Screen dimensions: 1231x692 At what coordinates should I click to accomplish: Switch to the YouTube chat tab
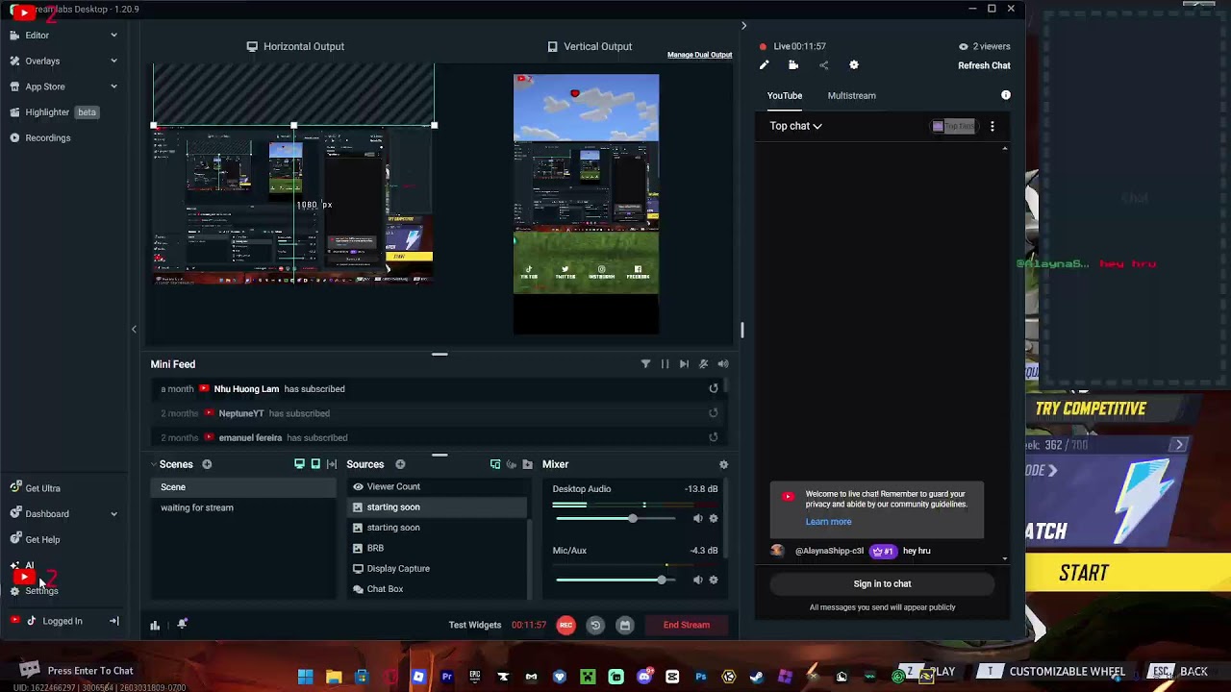[x=785, y=95]
